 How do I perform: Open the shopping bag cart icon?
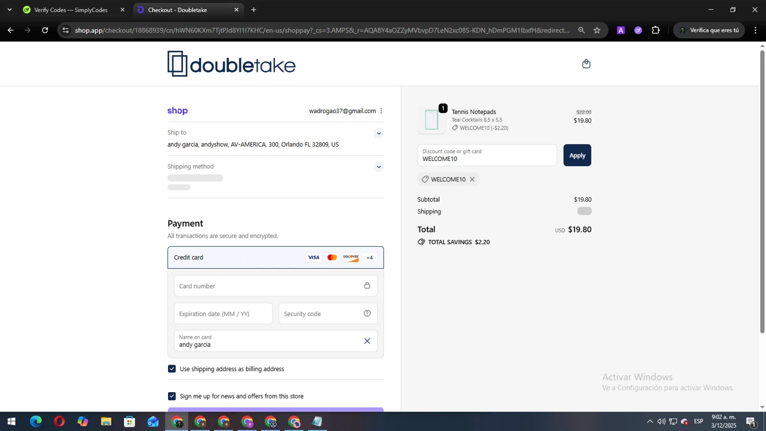(x=586, y=64)
